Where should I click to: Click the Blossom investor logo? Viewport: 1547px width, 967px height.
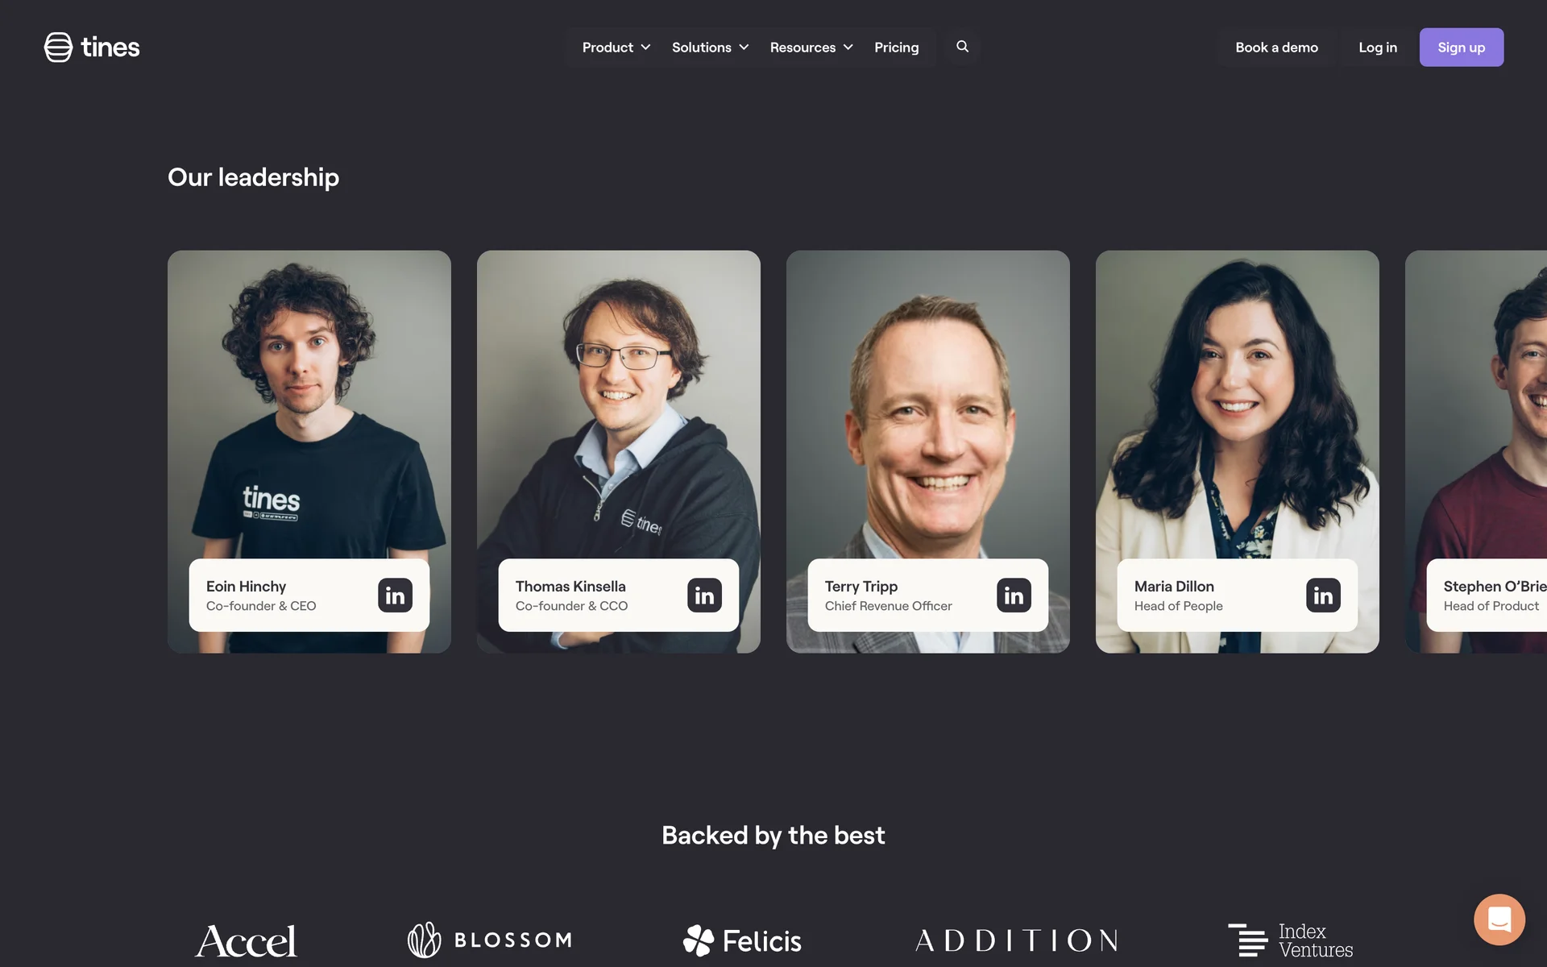[x=490, y=940]
